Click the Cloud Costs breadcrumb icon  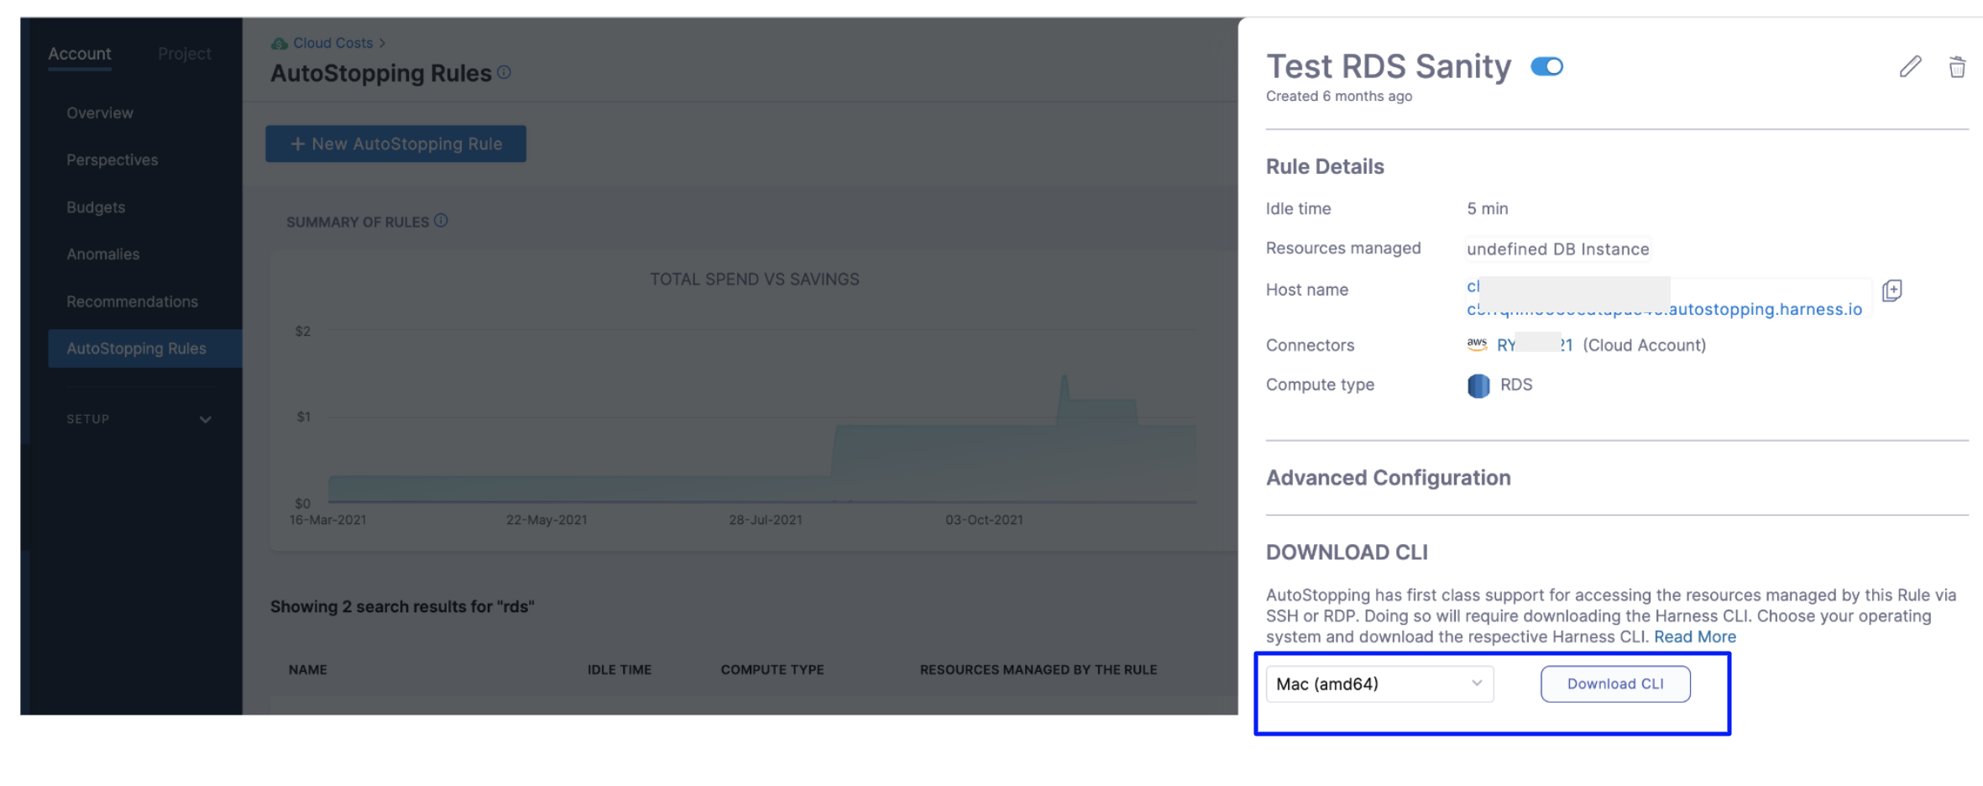tap(279, 43)
